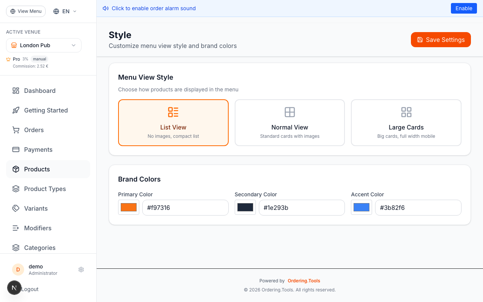483x302 pixels.
Task: Open the settings gear next to demo user
Action: coord(81,270)
